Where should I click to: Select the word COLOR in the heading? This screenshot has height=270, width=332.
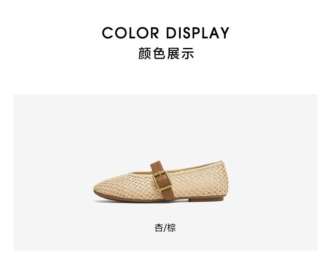[130, 33]
